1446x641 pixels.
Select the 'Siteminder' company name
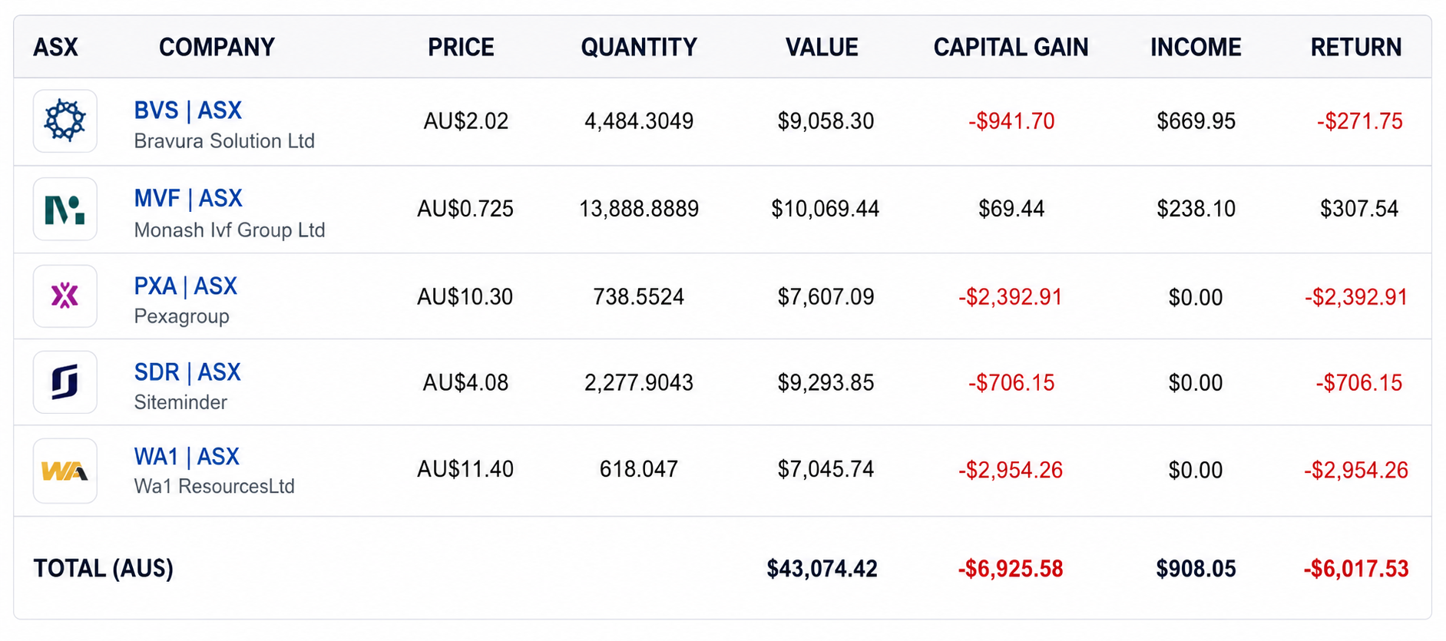pos(180,402)
